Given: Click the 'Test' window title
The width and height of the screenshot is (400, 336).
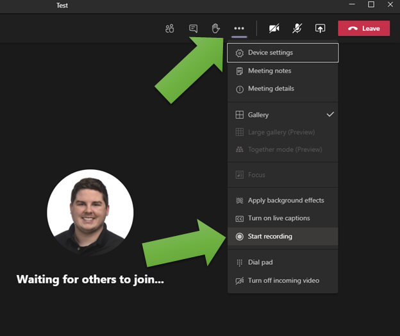Looking at the screenshot, I should coord(62,5).
